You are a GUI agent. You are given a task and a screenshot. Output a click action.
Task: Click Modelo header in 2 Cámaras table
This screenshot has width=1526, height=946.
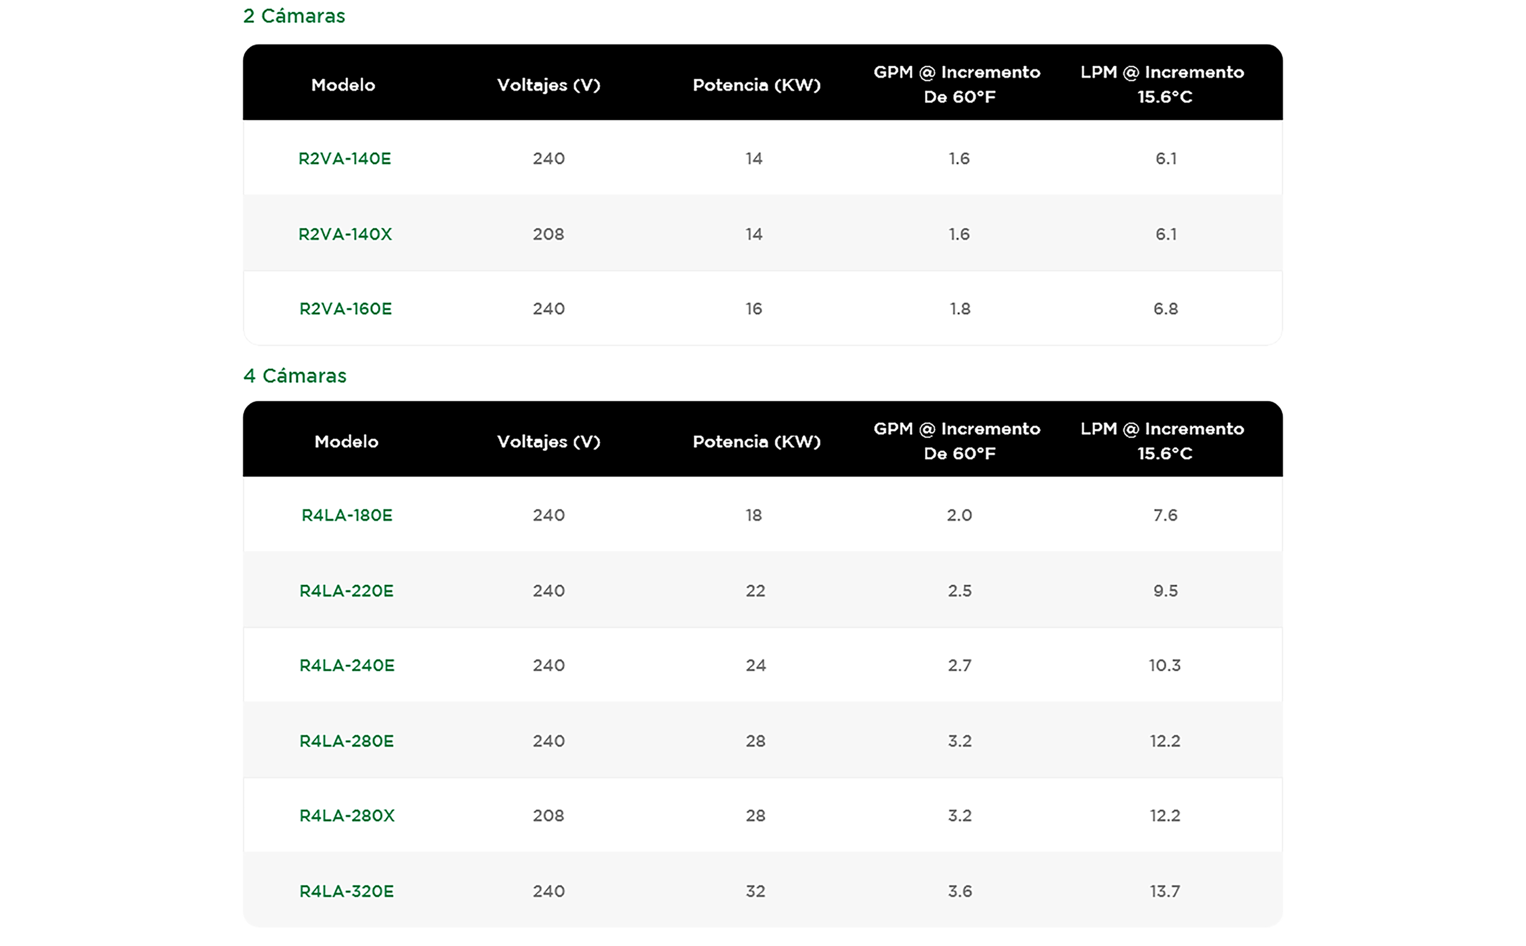pyautogui.click(x=343, y=84)
